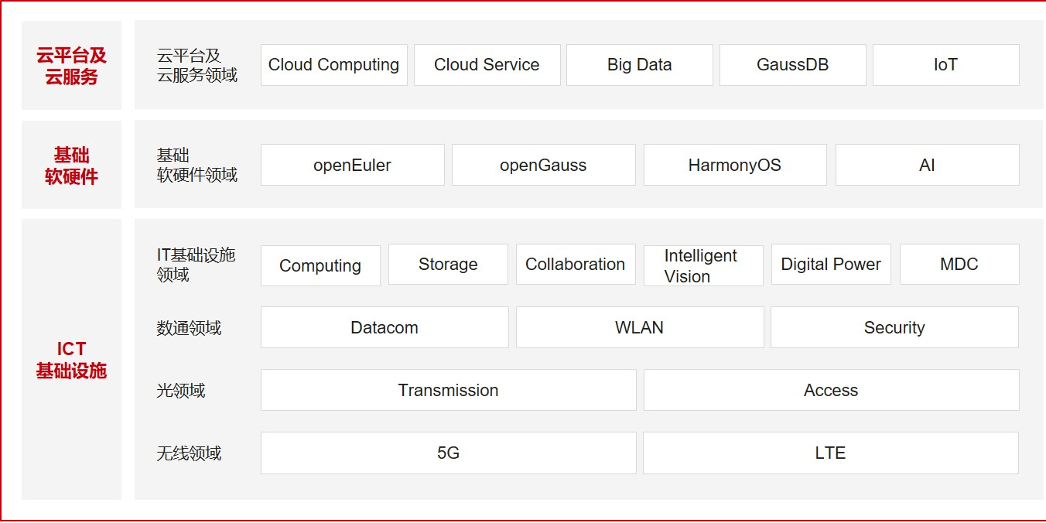Click the HarmonyOS box
This screenshot has width=1046, height=523.
(735, 165)
